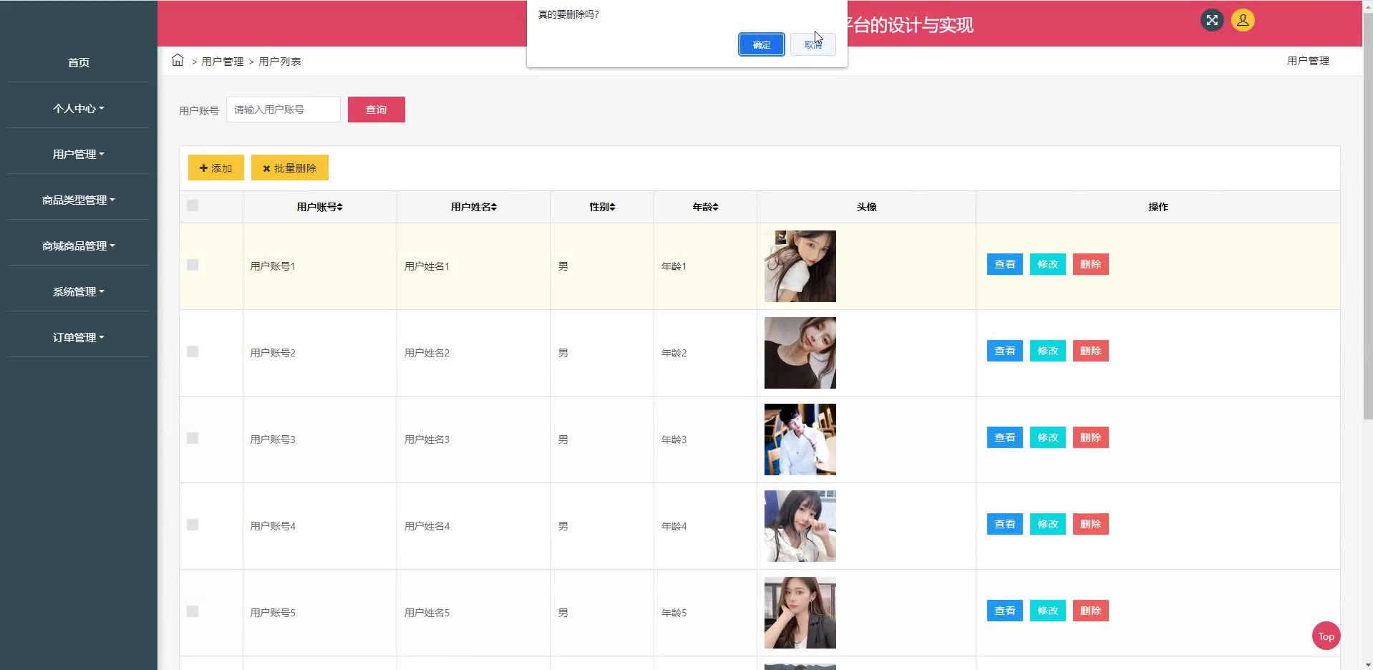Click 查看 for 用户账号3
This screenshot has height=670, width=1373.
[x=1005, y=437]
